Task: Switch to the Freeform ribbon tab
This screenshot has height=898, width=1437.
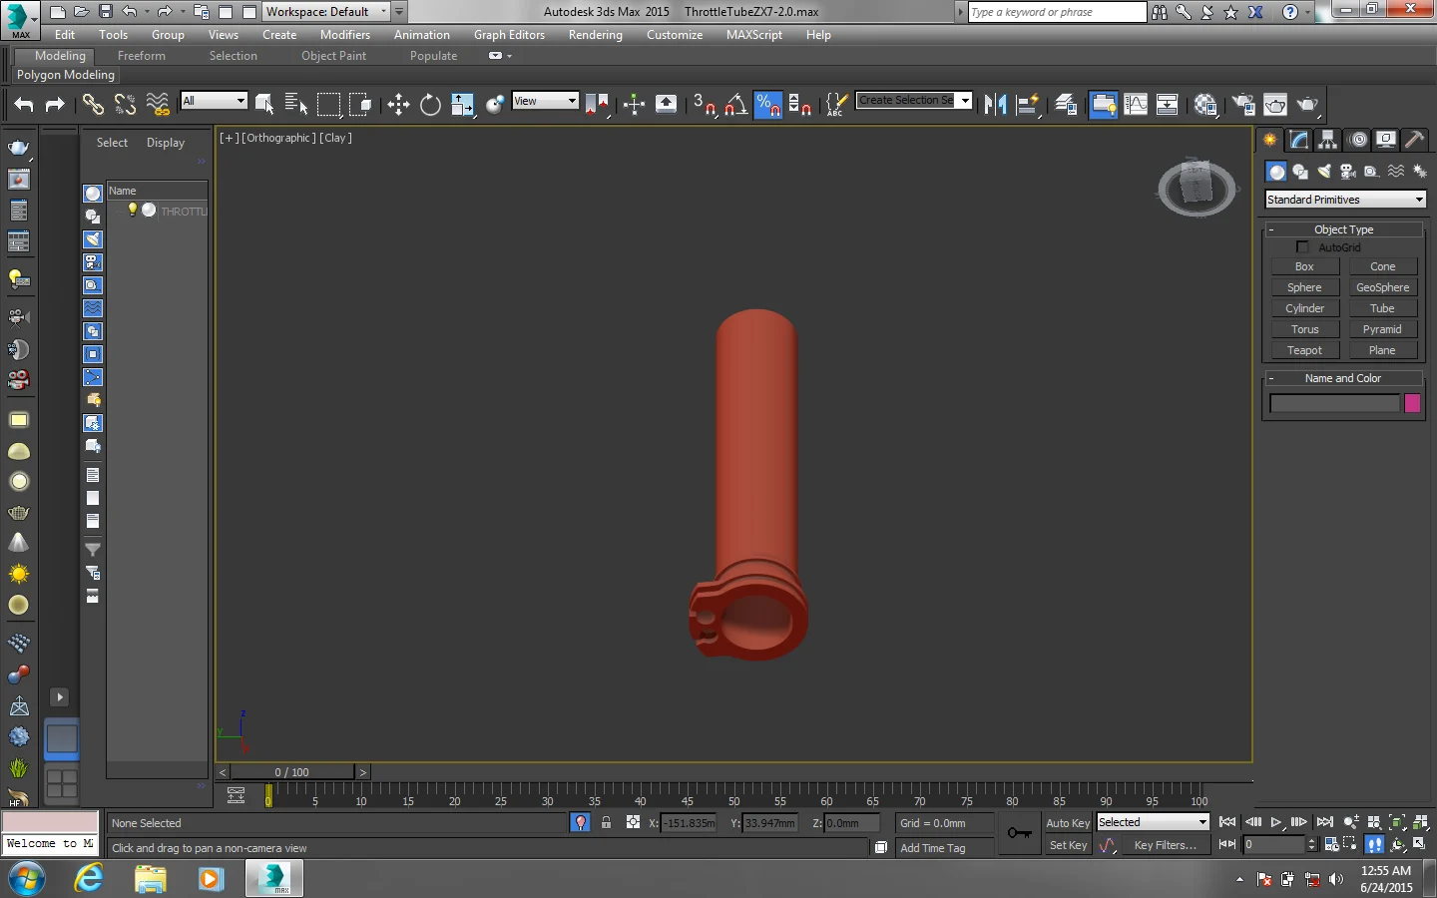Action: click(142, 56)
